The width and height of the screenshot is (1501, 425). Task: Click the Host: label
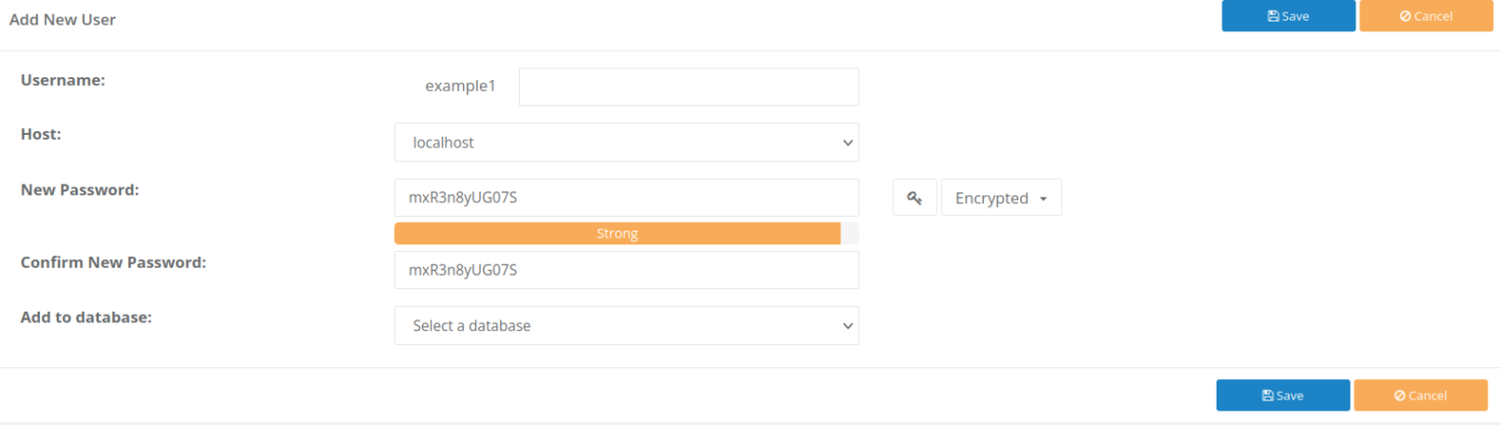click(41, 135)
